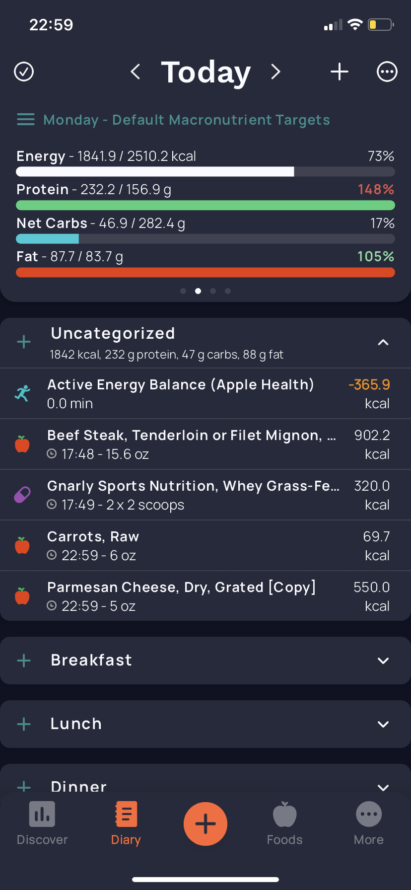Switch to the Foods tab
This screenshot has height=890, width=411.
point(284,824)
